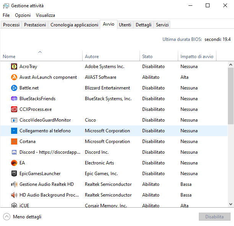Click the CCXProcess.exe Creative Cloud icon
Screen dimensions: 234x226
pos(14,109)
